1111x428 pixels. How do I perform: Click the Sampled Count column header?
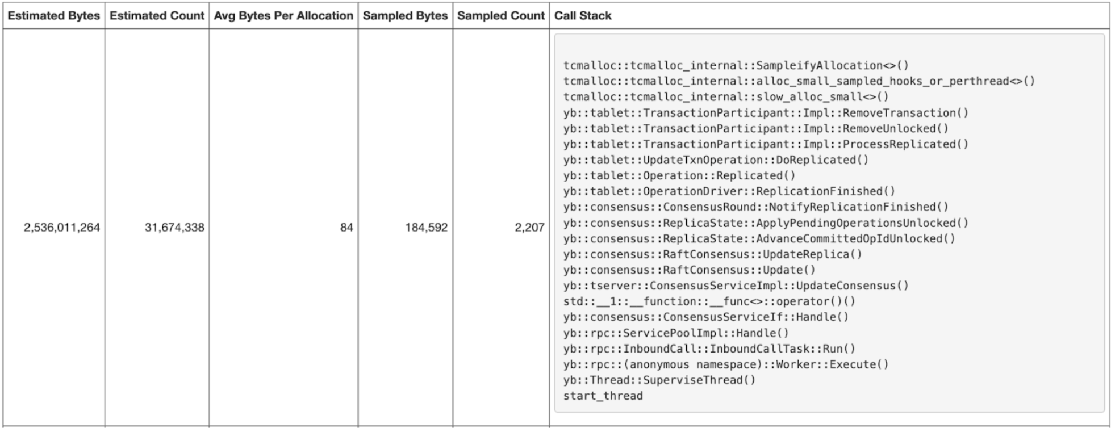click(500, 16)
